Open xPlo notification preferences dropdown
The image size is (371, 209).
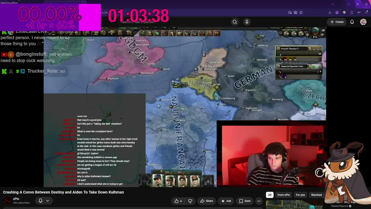44,201
